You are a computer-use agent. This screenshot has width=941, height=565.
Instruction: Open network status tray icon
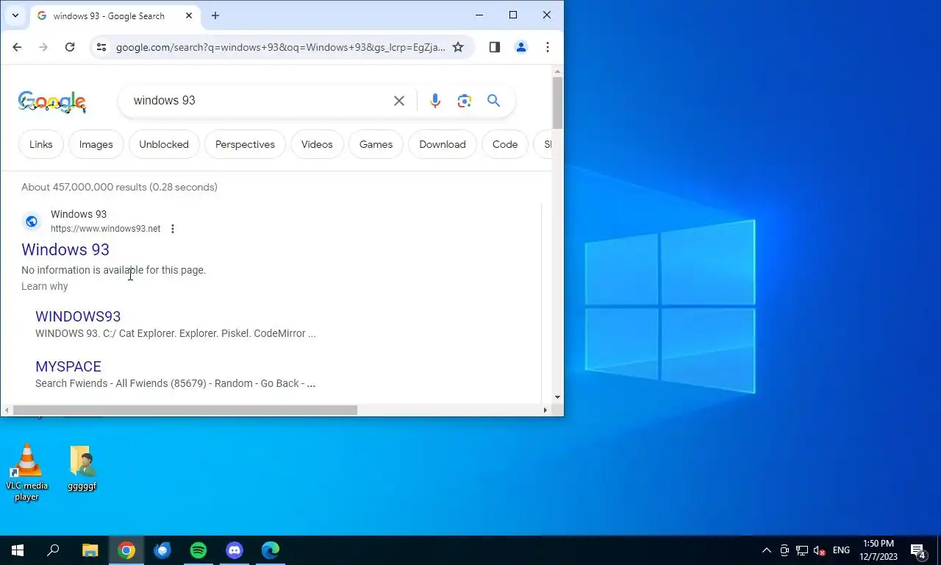802,550
